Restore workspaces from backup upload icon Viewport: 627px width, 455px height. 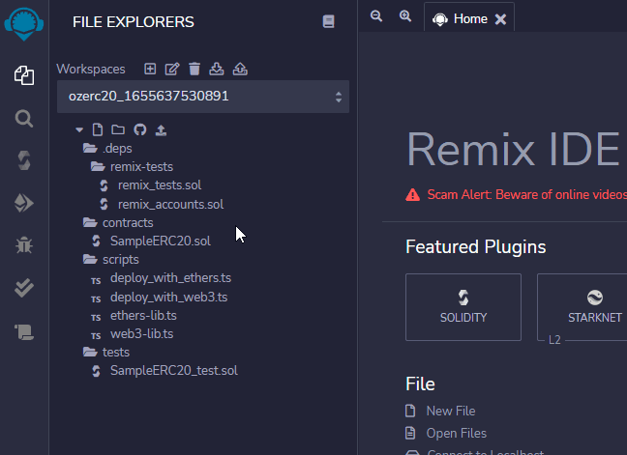240,69
